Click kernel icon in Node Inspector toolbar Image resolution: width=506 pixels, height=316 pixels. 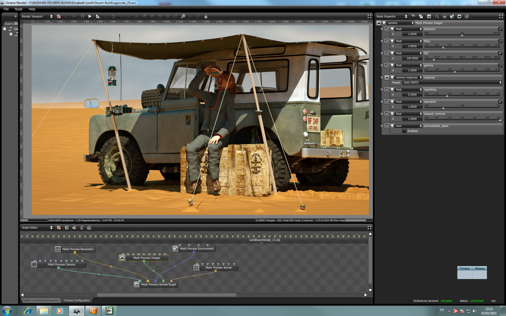pyautogui.click(x=467, y=16)
